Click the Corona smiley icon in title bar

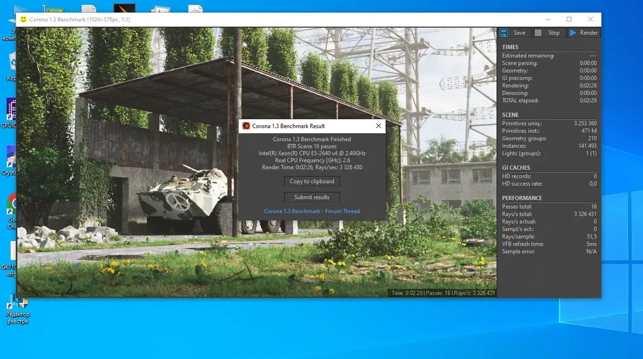point(23,19)
